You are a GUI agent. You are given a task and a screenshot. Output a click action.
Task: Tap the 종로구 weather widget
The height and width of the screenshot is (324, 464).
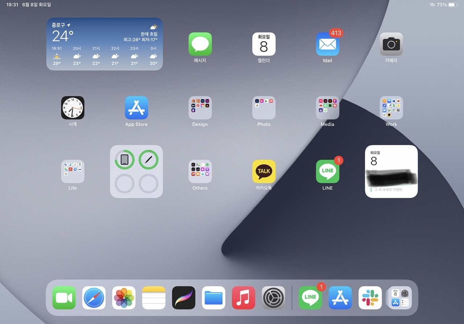(104, 43)
